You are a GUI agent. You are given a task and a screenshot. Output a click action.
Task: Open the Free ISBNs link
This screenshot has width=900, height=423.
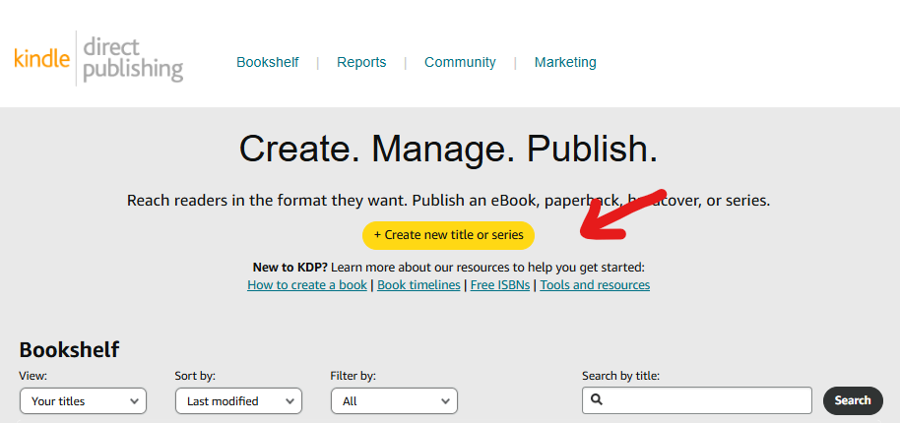(x=500, y=285)
